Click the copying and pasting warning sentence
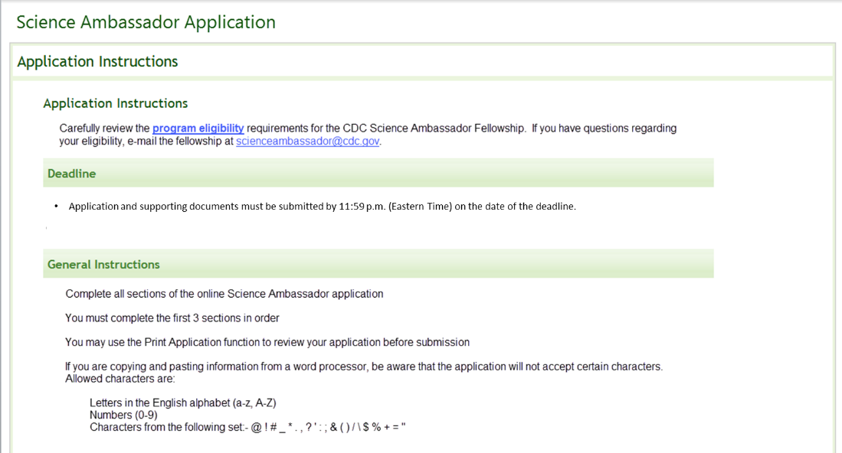The height and width of the screenshot is (453, 842). point(364,367)
